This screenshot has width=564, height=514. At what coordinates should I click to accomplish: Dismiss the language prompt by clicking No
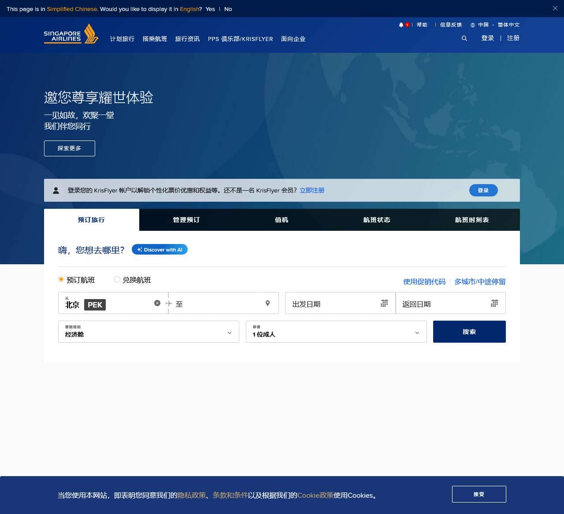[x=228, y=9]
